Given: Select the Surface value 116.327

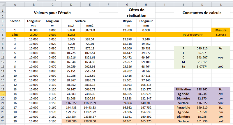Looking at the screenshot, I should click(x=202, y=103).
